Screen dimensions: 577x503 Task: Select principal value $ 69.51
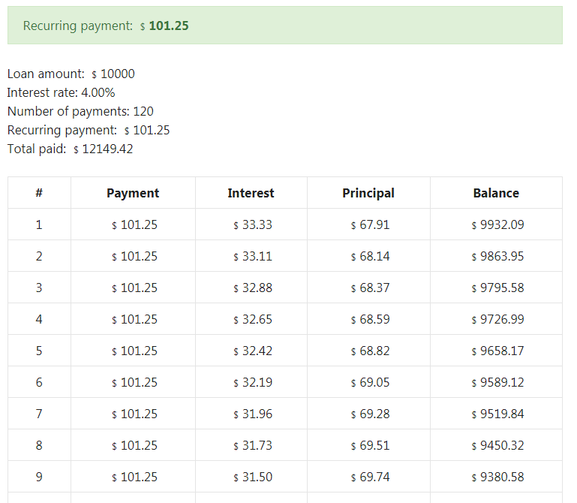click(370, 445)
